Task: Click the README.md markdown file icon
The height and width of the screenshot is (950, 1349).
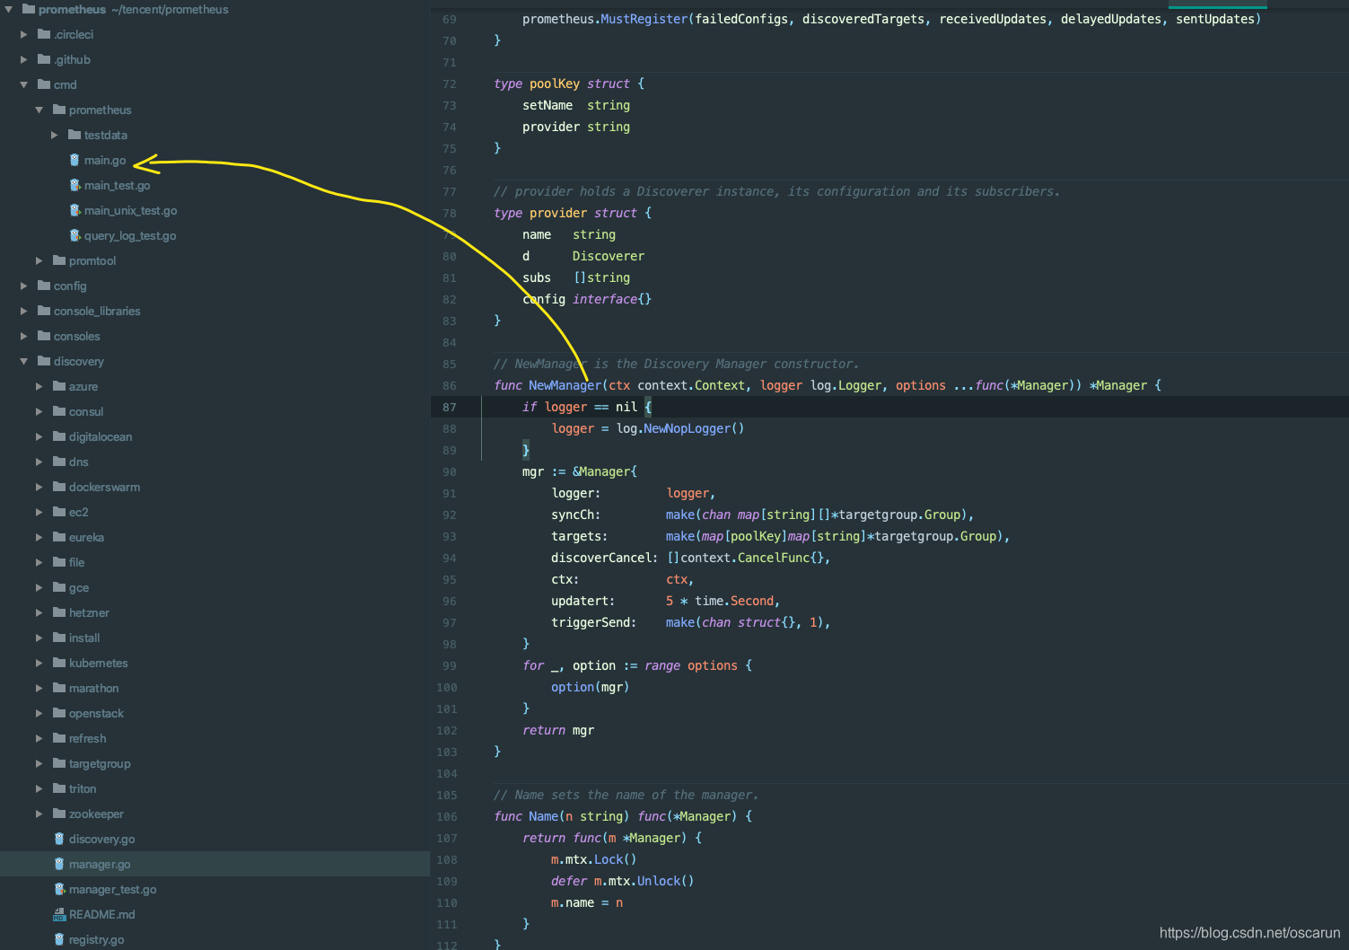Action: click(59, 914)
